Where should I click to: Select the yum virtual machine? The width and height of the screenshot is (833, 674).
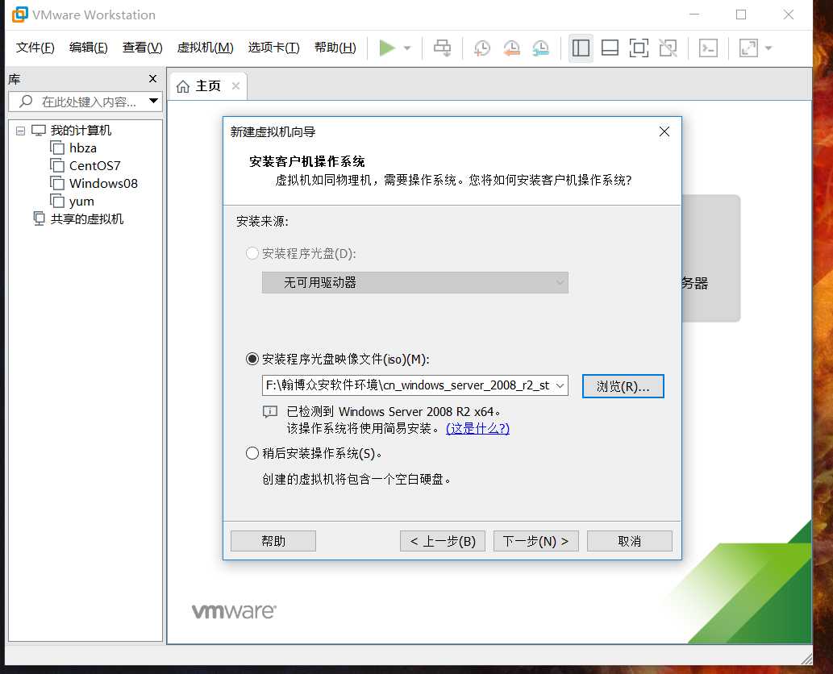pos(81,202)
